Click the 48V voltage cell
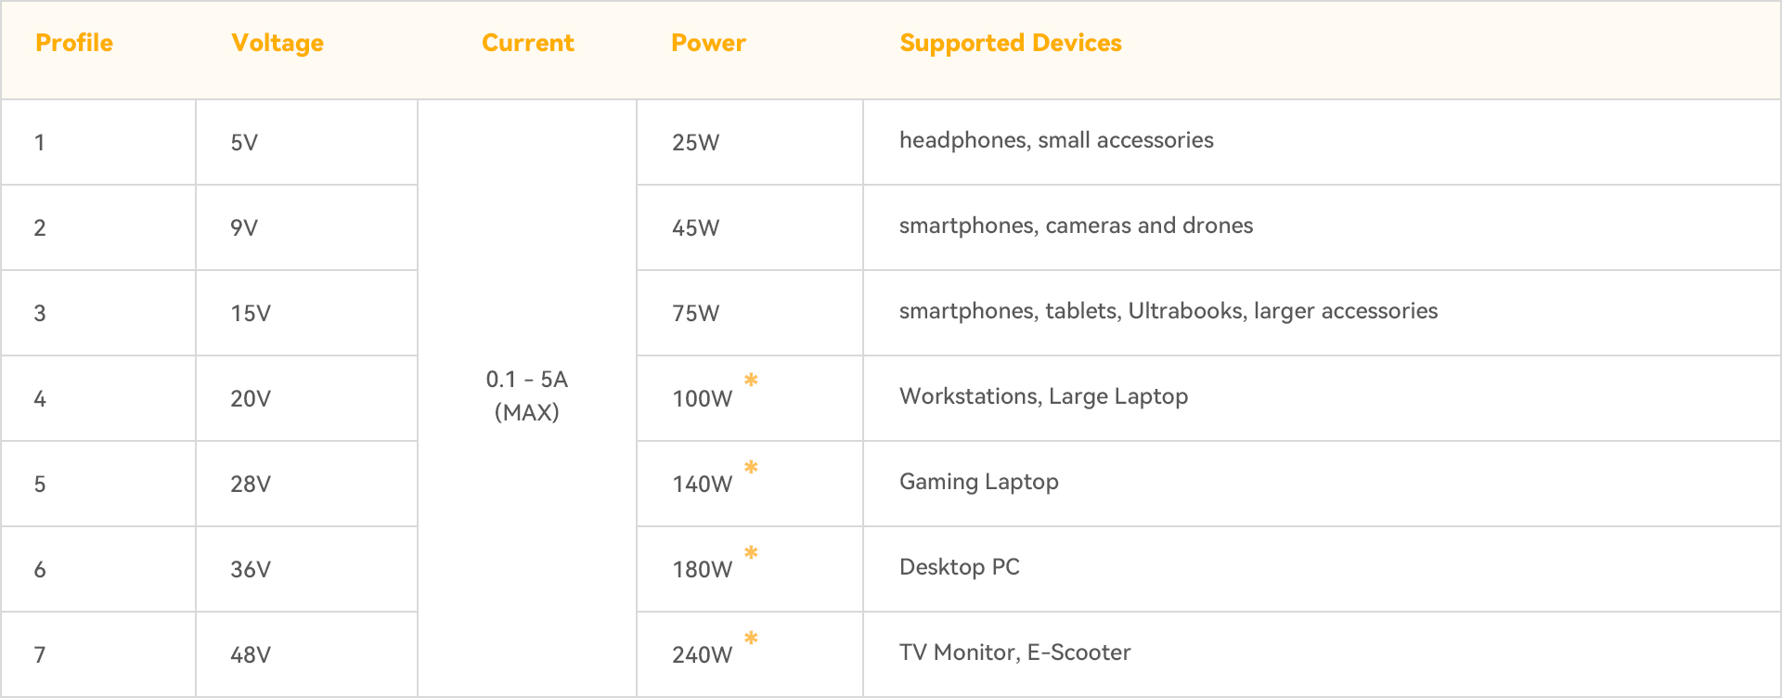 [306, 654]
